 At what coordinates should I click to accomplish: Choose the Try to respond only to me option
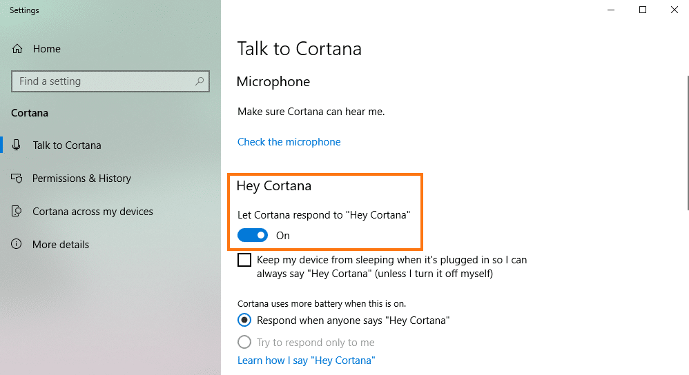pos(244,342)
